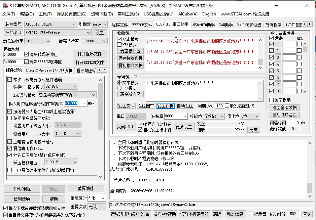Click the hardware options scrollbar down arrow
316x220 pixels.
click(100, 177)
